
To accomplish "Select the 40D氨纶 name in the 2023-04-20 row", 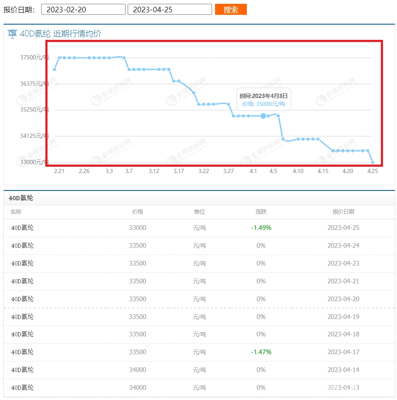I will 22,299.
